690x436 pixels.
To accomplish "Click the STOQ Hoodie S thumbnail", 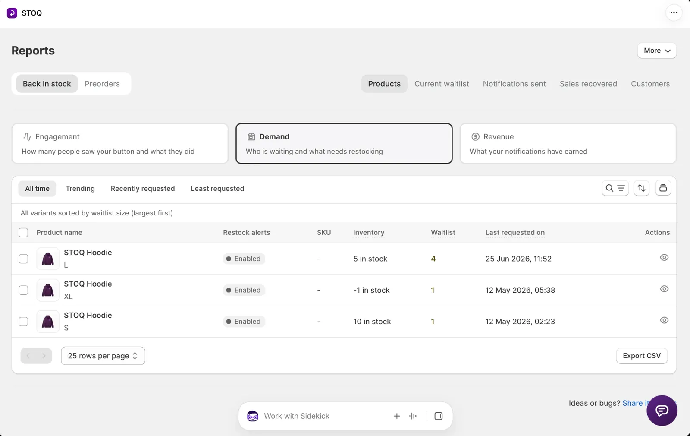I will click(48, 322).
